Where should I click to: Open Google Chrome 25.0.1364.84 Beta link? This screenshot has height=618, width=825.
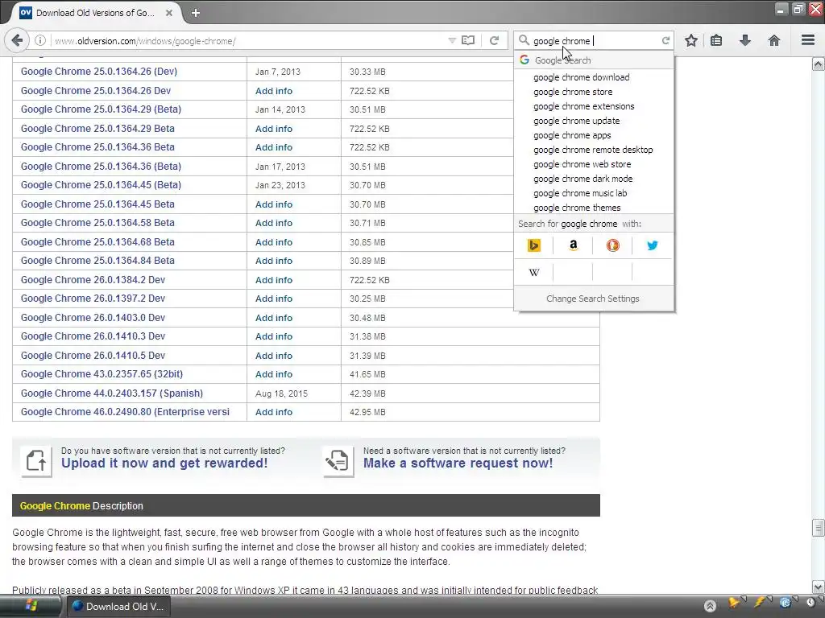(97, 261)
